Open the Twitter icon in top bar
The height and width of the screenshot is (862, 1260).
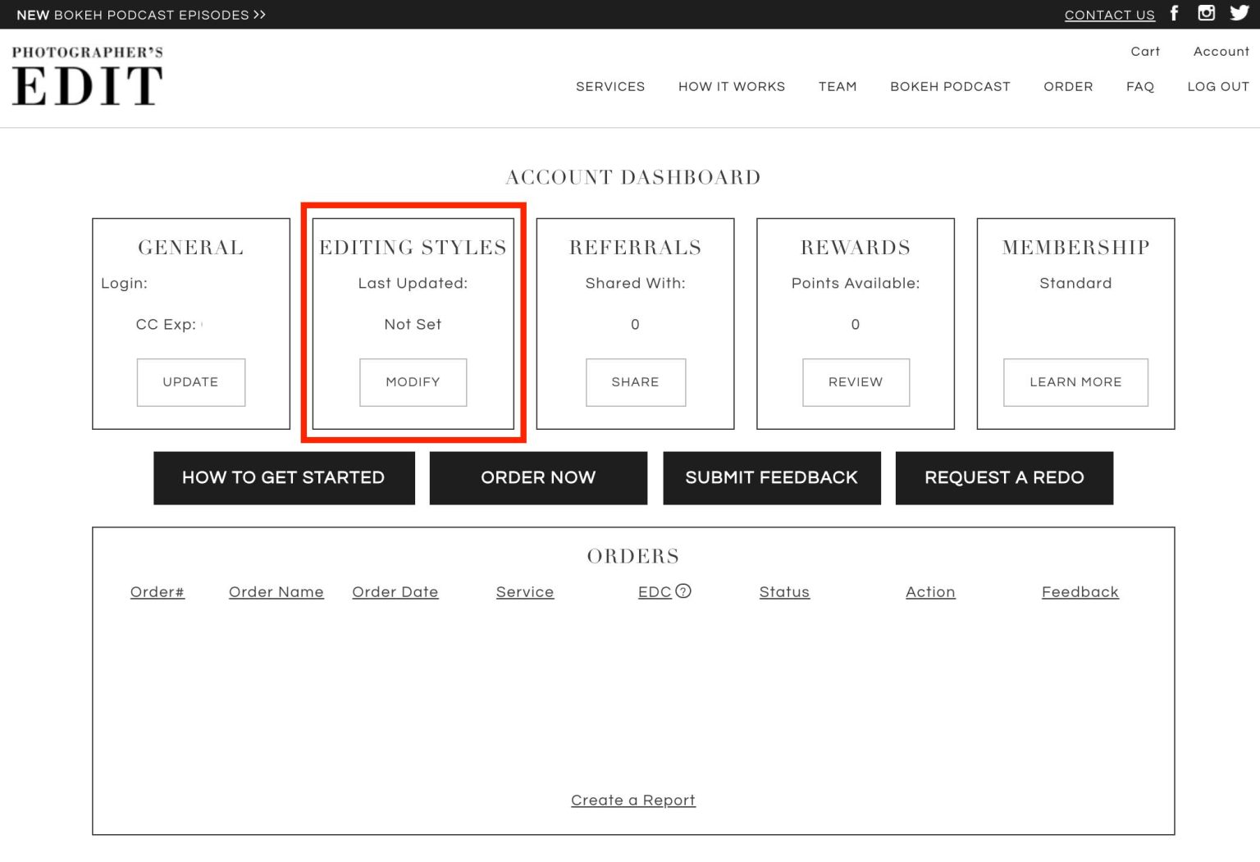1238,14
